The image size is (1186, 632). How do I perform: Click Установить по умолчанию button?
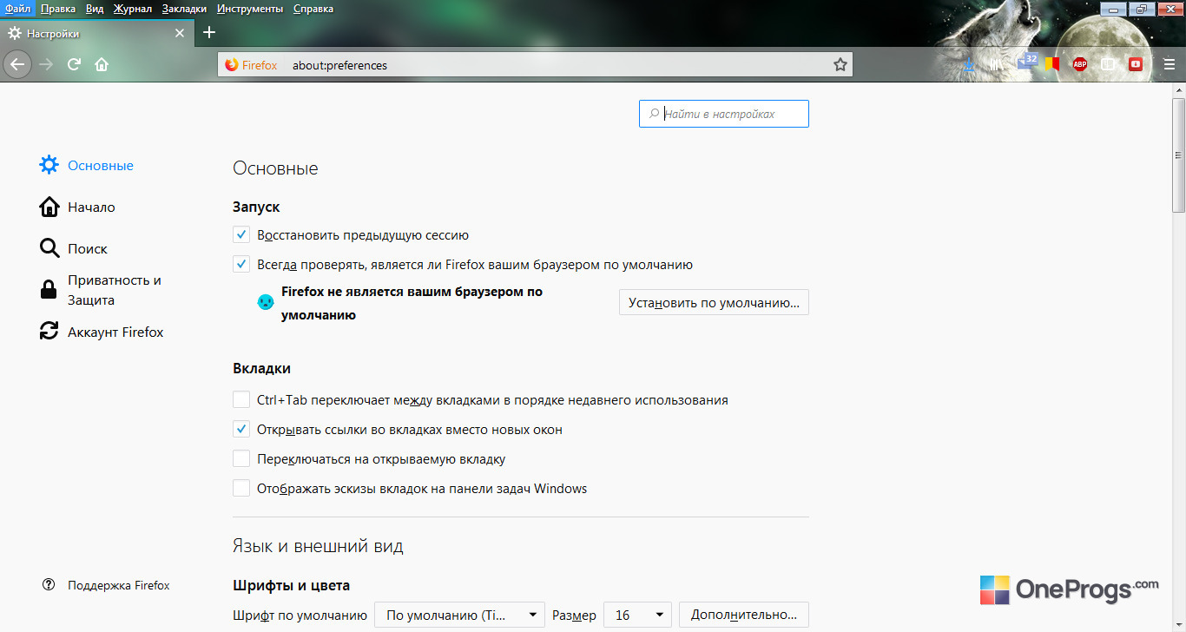click(x=714, y=302)
